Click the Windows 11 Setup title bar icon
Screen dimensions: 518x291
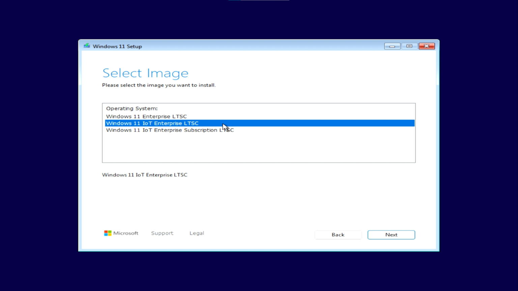tap(87, 46)
